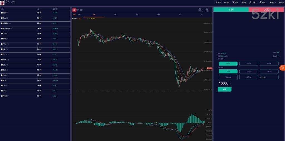This screenshot has width=285, height=141.
Task: Choose the 全部余额 full balance option
Action: click(249, 77)
